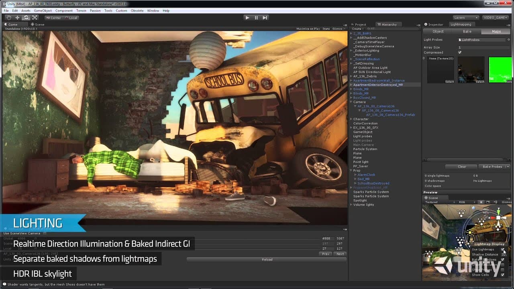Open the Standalone resolution dropdown

click(20, 29)
